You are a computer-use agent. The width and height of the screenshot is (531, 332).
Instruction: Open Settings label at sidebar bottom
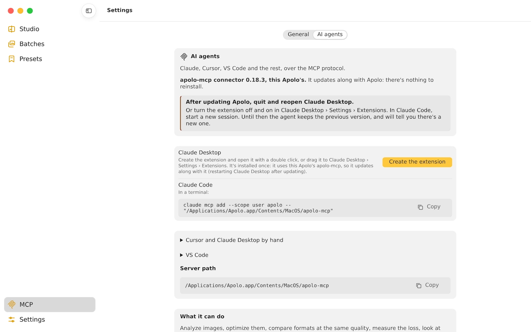point(32,320)
